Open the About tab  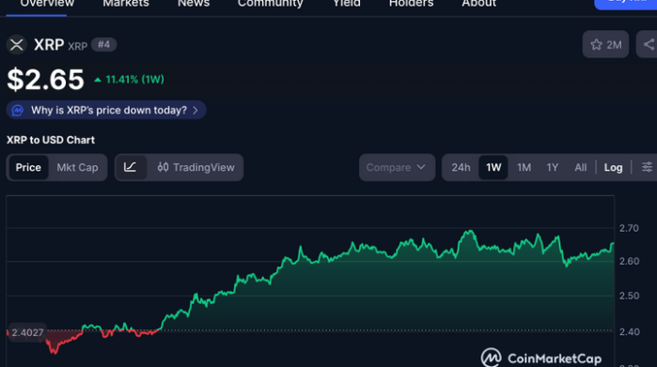point(479,4)
